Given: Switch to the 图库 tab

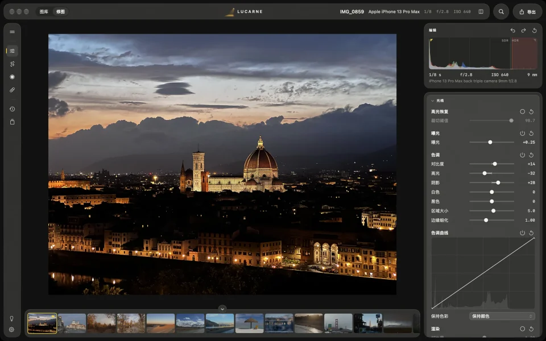Looking at the screenshot, I should 44,11.
